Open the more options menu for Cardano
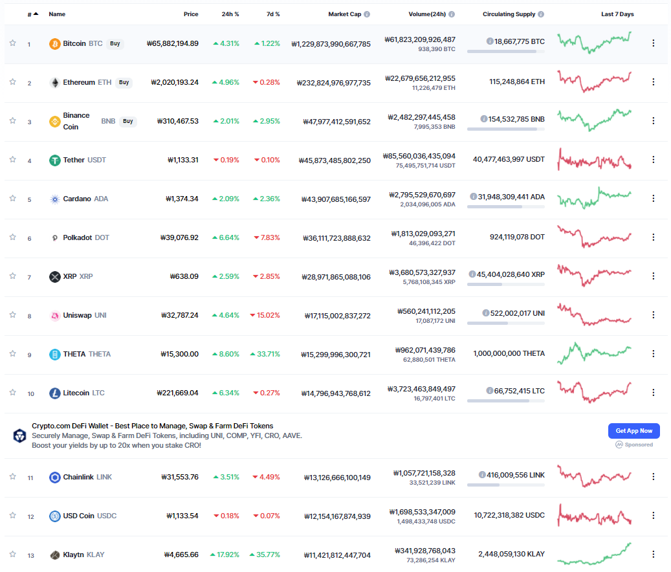The width and height of the screenshot is (671, 572). 653,199
